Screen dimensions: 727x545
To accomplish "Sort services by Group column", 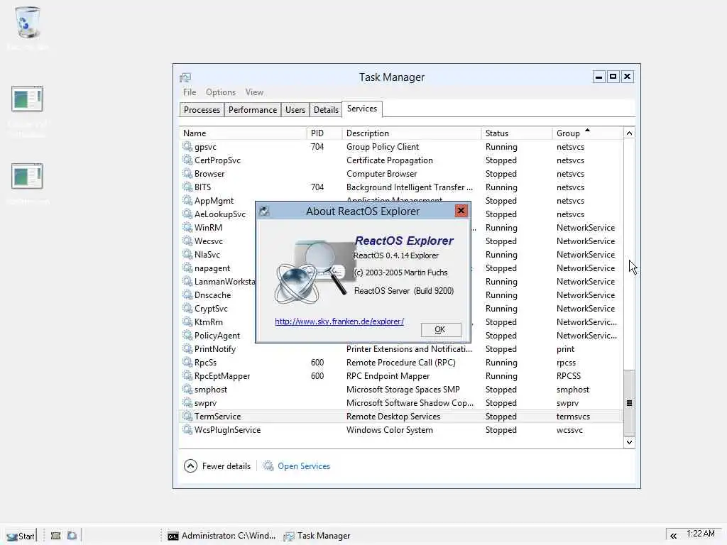I will 587,133.
